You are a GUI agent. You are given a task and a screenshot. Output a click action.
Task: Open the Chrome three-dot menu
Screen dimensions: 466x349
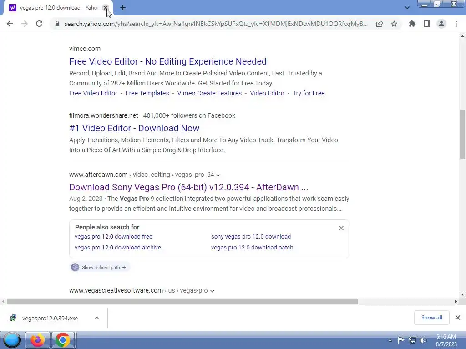point(456,24)
